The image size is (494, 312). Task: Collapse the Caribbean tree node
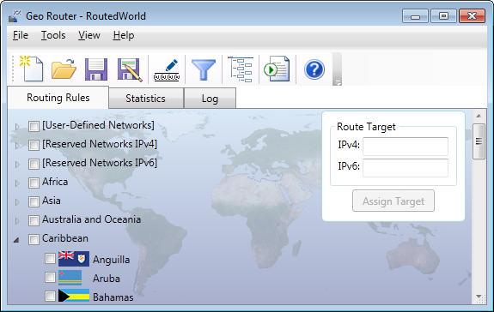point(16,240)
